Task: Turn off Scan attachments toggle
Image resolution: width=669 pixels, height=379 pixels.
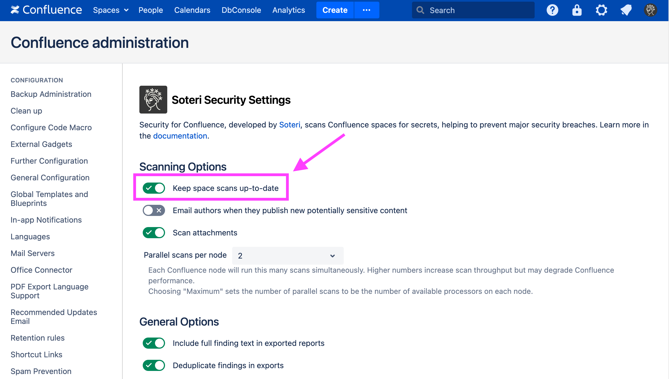Action: 154,233
